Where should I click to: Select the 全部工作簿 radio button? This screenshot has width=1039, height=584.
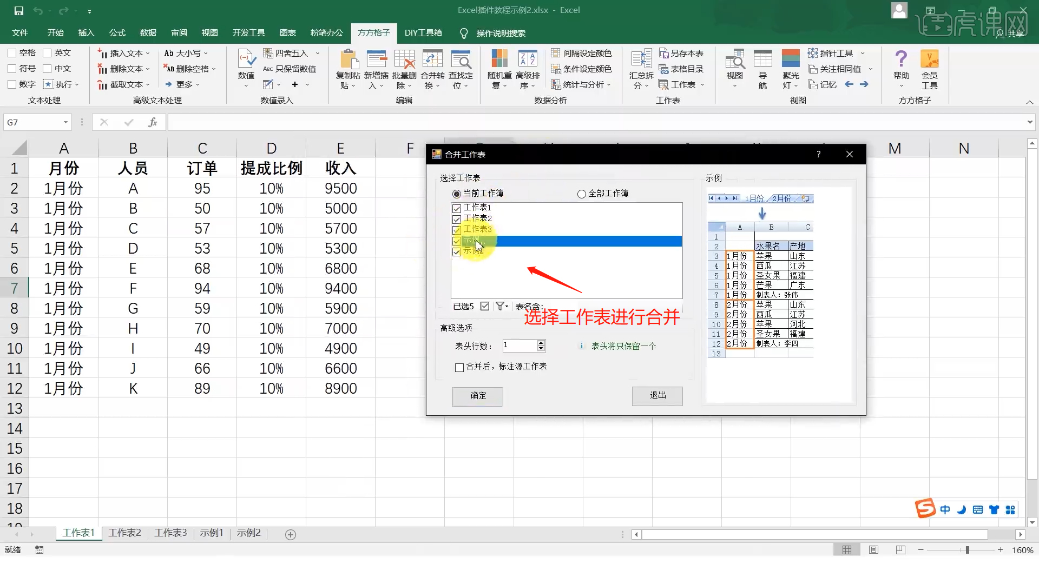[x=582, y=194]
